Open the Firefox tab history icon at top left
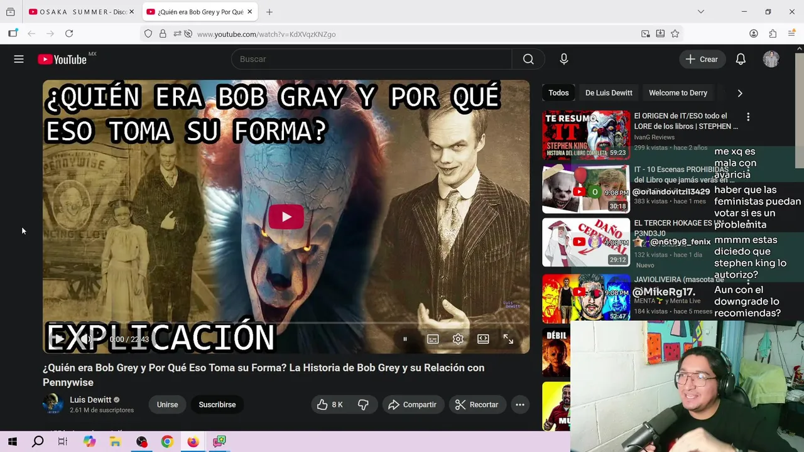The width and height of the screenshot is (804, 452). 11,12
